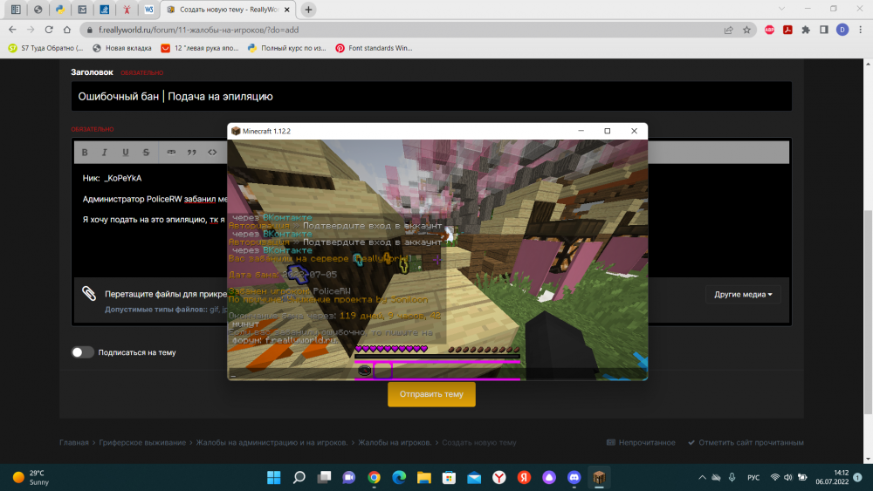Click the address bar URL

tap(199, 30)
